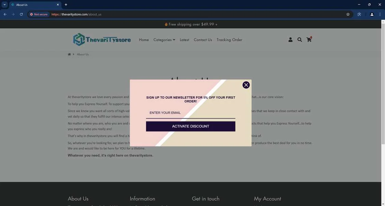The width and height of the screenshot is (385, 206).
Task: Click the breadcrumb home icon
Action: point(69,54)
